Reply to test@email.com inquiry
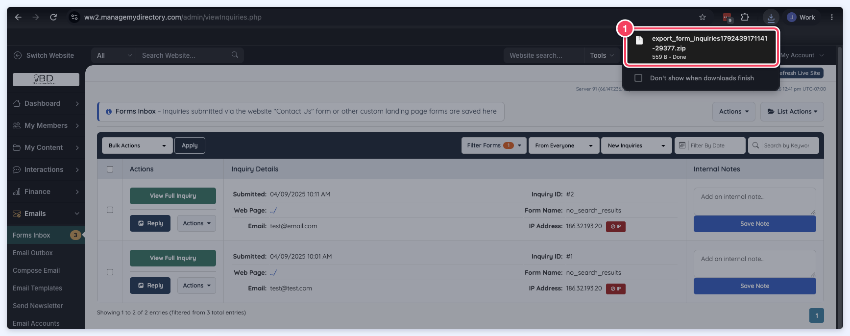Screen dimensions: 850x336 point(150,223)
